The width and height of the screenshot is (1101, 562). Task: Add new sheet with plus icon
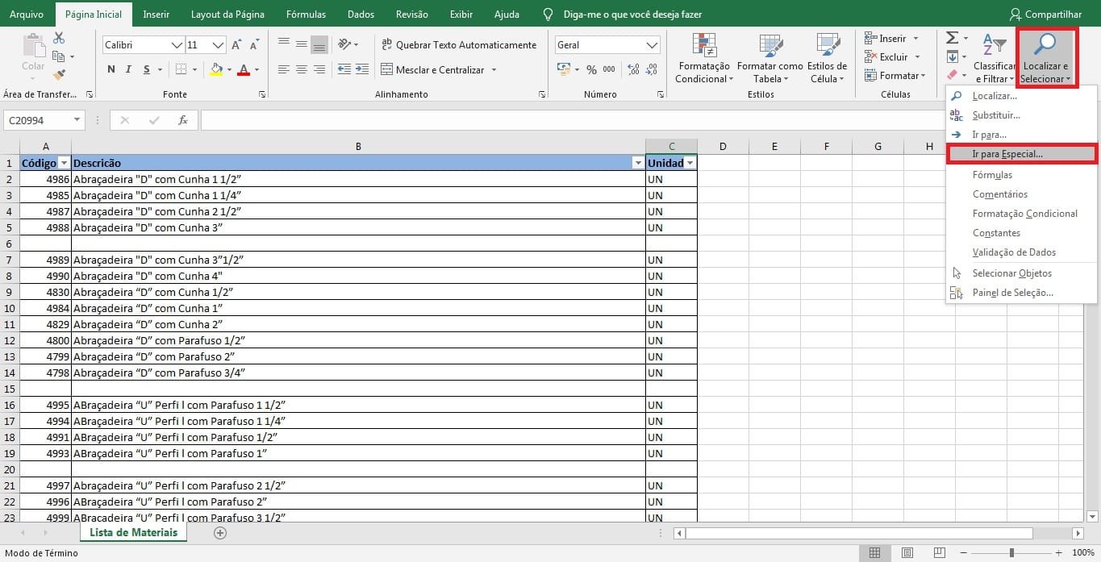(x=220, y=533)
